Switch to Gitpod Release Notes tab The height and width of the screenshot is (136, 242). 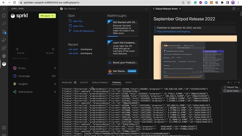(166, 9)
